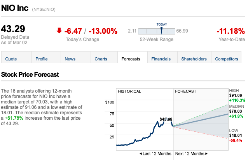
Task: Click the HIGH label beside the chart
Action: (x=234, y=91)
